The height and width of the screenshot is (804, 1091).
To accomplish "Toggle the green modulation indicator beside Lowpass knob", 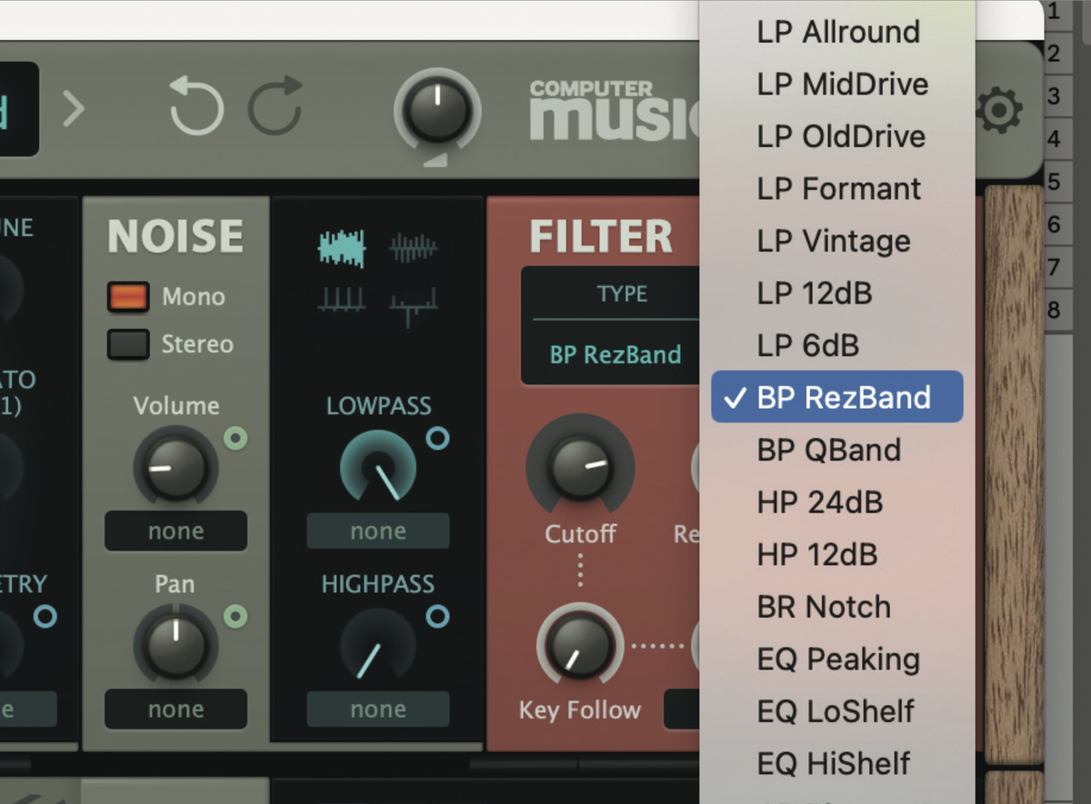I will pos(438,440).
